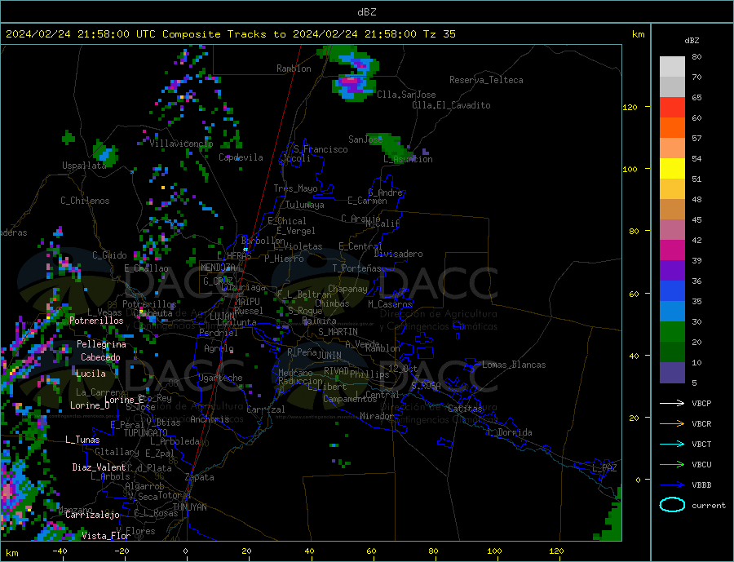Click the 'Mirador' label
This screenshot has height=562, width=734.
coord(377,416)
